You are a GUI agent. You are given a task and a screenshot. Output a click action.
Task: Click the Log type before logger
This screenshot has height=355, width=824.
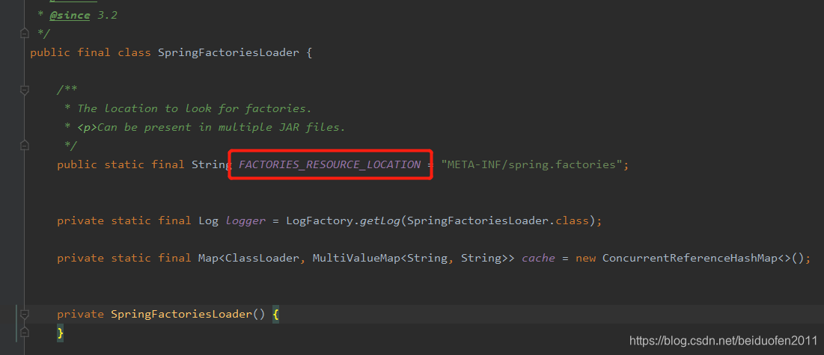coord(208,220)
